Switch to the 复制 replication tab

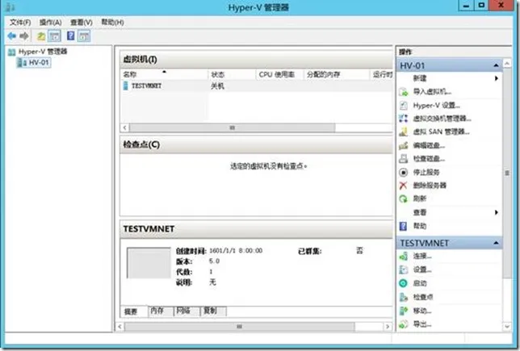[x=213, y=311]
